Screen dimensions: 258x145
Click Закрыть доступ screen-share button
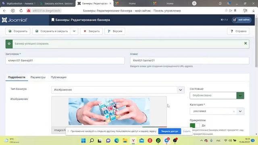click(170, 131)
